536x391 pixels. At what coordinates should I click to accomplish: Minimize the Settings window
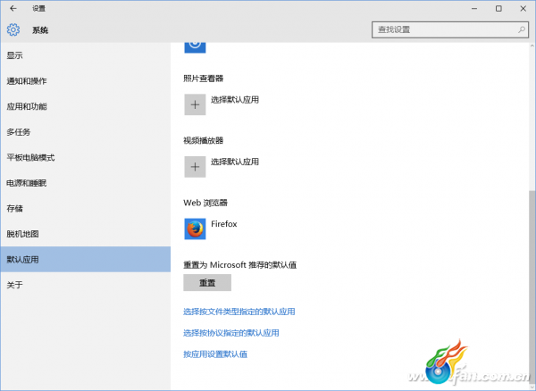(x=474, y=9)
